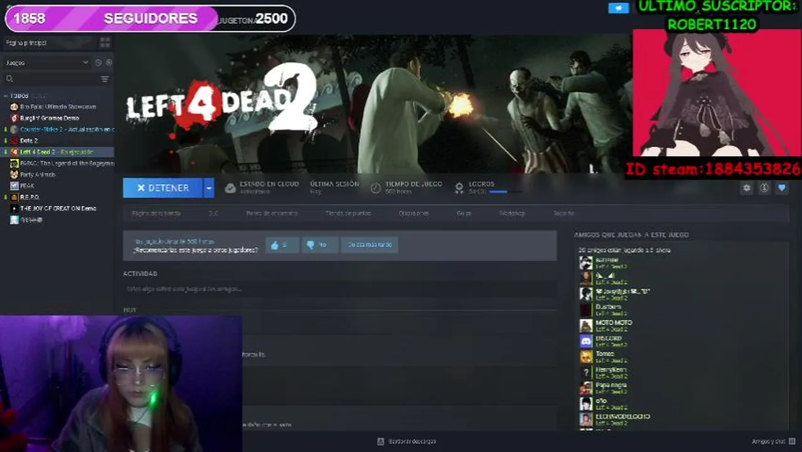Open the Discusiones tab
Viewport: 802px width, 452px height.
[x=414, y=213]
